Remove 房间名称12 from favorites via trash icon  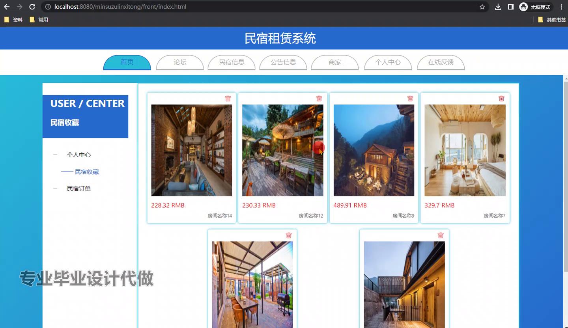pos(319,99)
